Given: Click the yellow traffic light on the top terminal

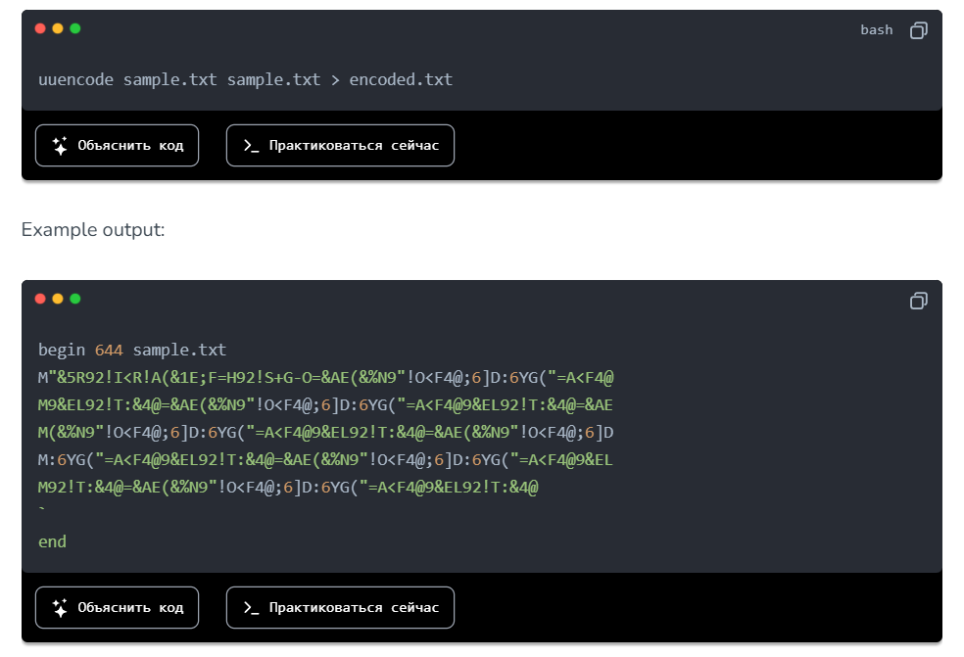Looking at the screenshot, I should 56,30.
